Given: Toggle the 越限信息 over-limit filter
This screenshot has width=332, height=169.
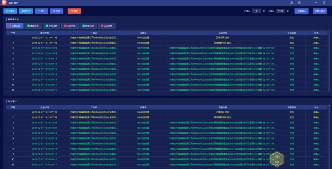Looking at the screenshot, I should pos(88,26).
